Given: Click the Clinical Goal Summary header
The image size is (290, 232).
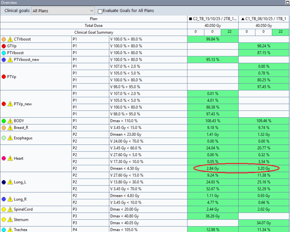Looking at the screenshot, I should (94, 32).
